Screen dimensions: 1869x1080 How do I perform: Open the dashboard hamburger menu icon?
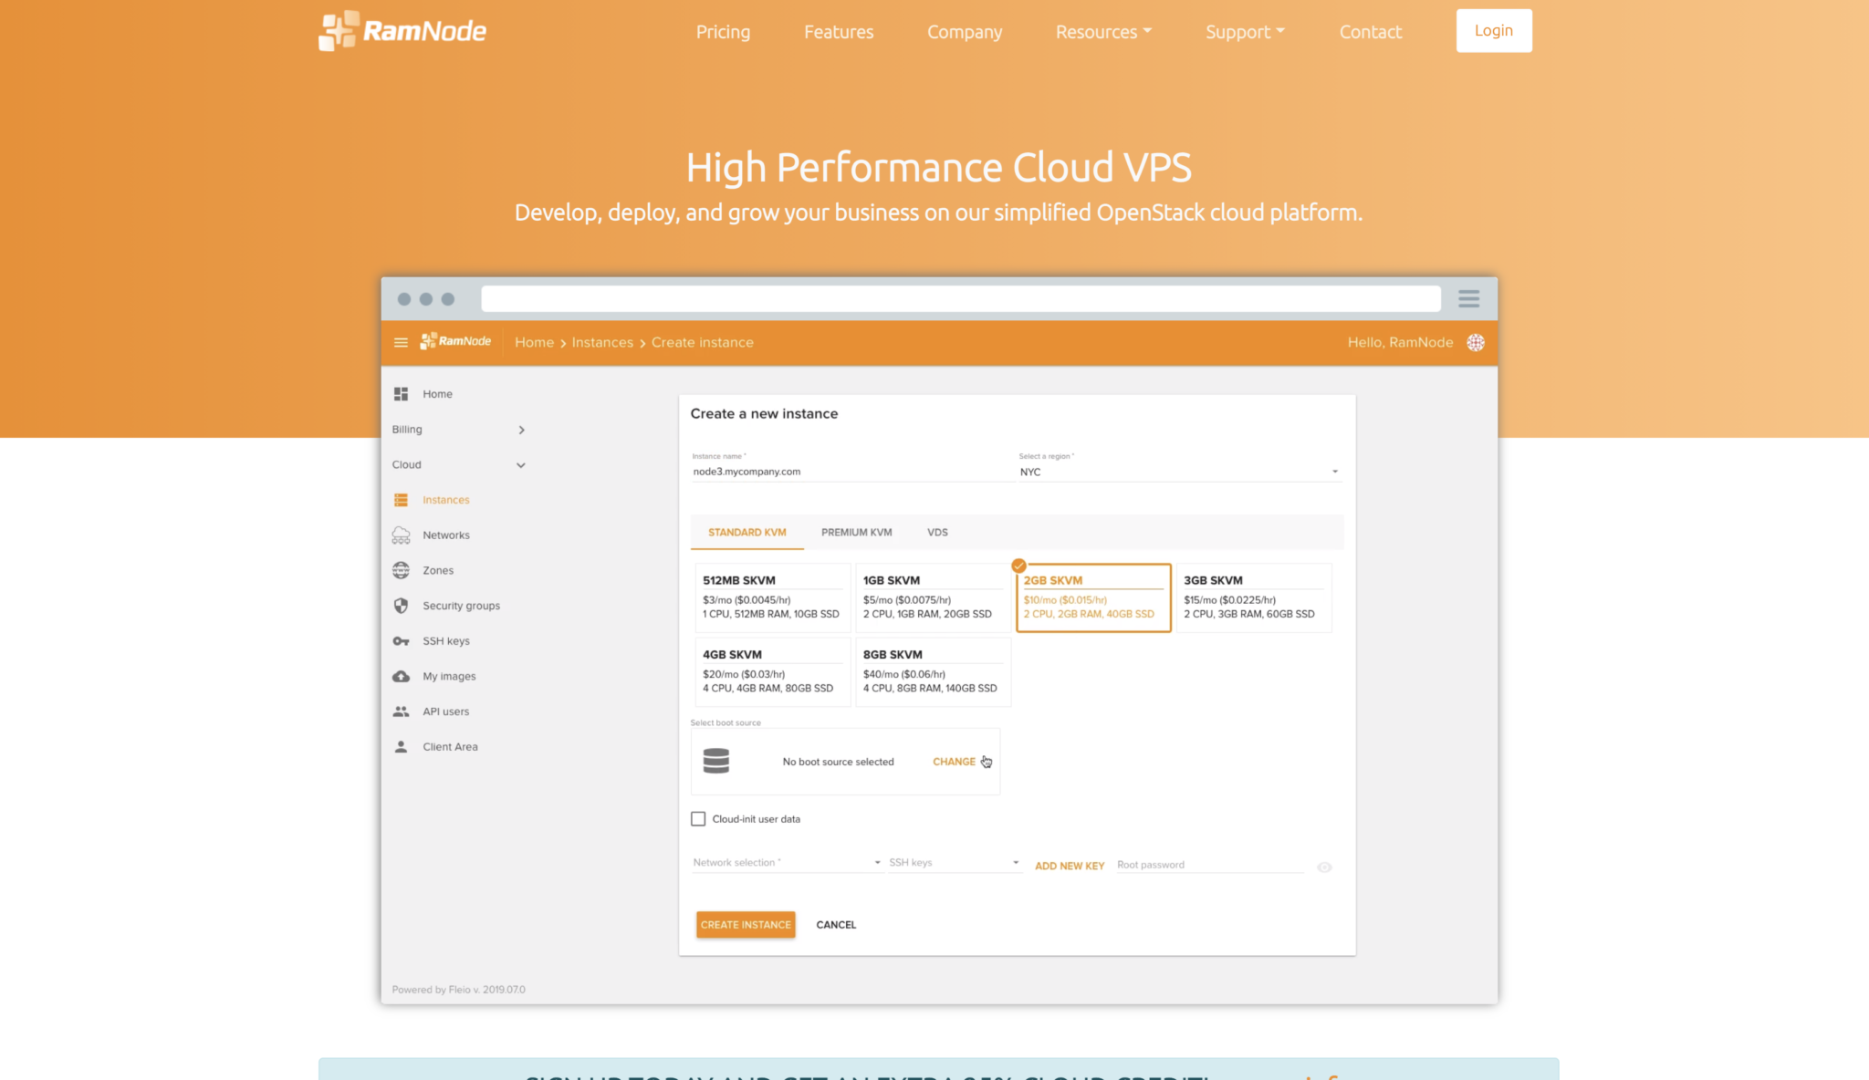[400, 342]
